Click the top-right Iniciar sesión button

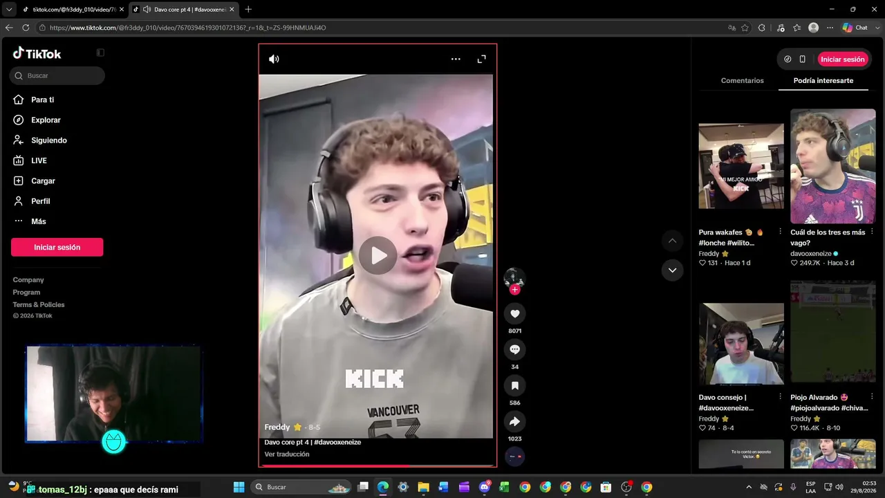[x=843, y=59]
